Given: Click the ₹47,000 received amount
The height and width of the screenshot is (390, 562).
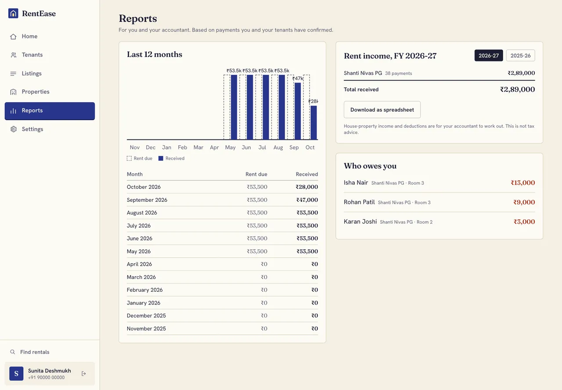Looking at the screenshot, I should (x=307, y=200).
